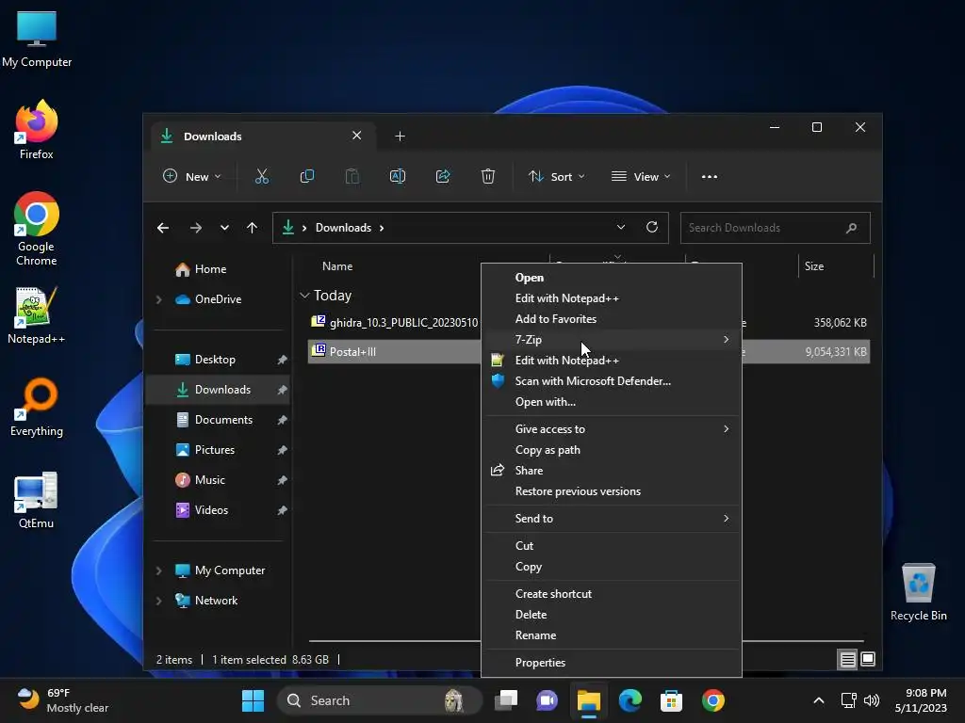The image size is (965, 723).
Task: Switch to details view layout icon
Action: click(847, 660)
